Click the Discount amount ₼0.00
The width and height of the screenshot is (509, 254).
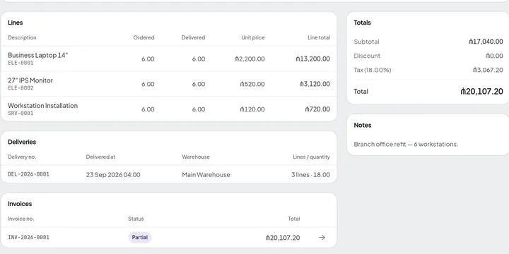(494, 56)
